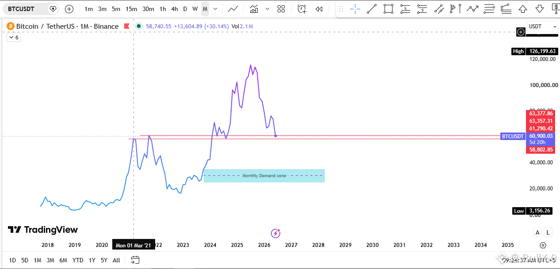
Task: Set date range to 6M
Action: [63, 260]
